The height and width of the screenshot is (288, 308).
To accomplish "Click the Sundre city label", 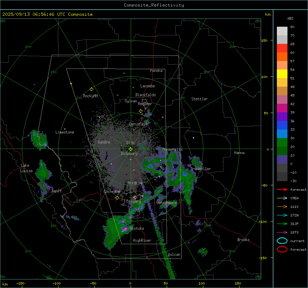I will [x=104, y=142].
